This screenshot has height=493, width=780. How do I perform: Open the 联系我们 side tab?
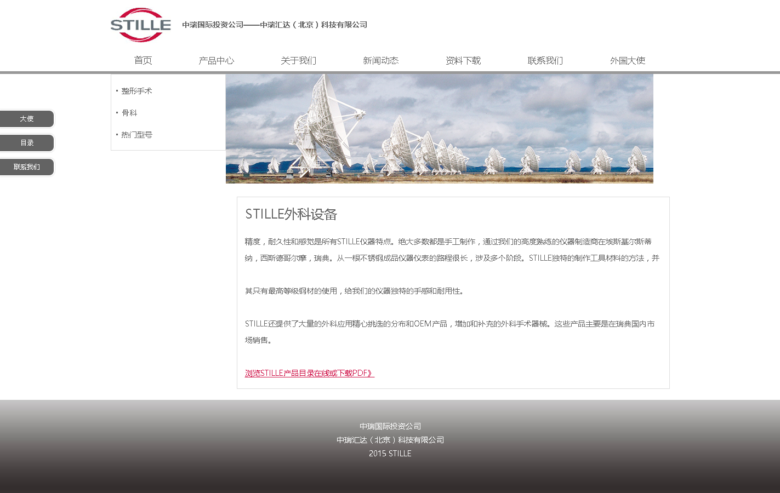[26, 167]
